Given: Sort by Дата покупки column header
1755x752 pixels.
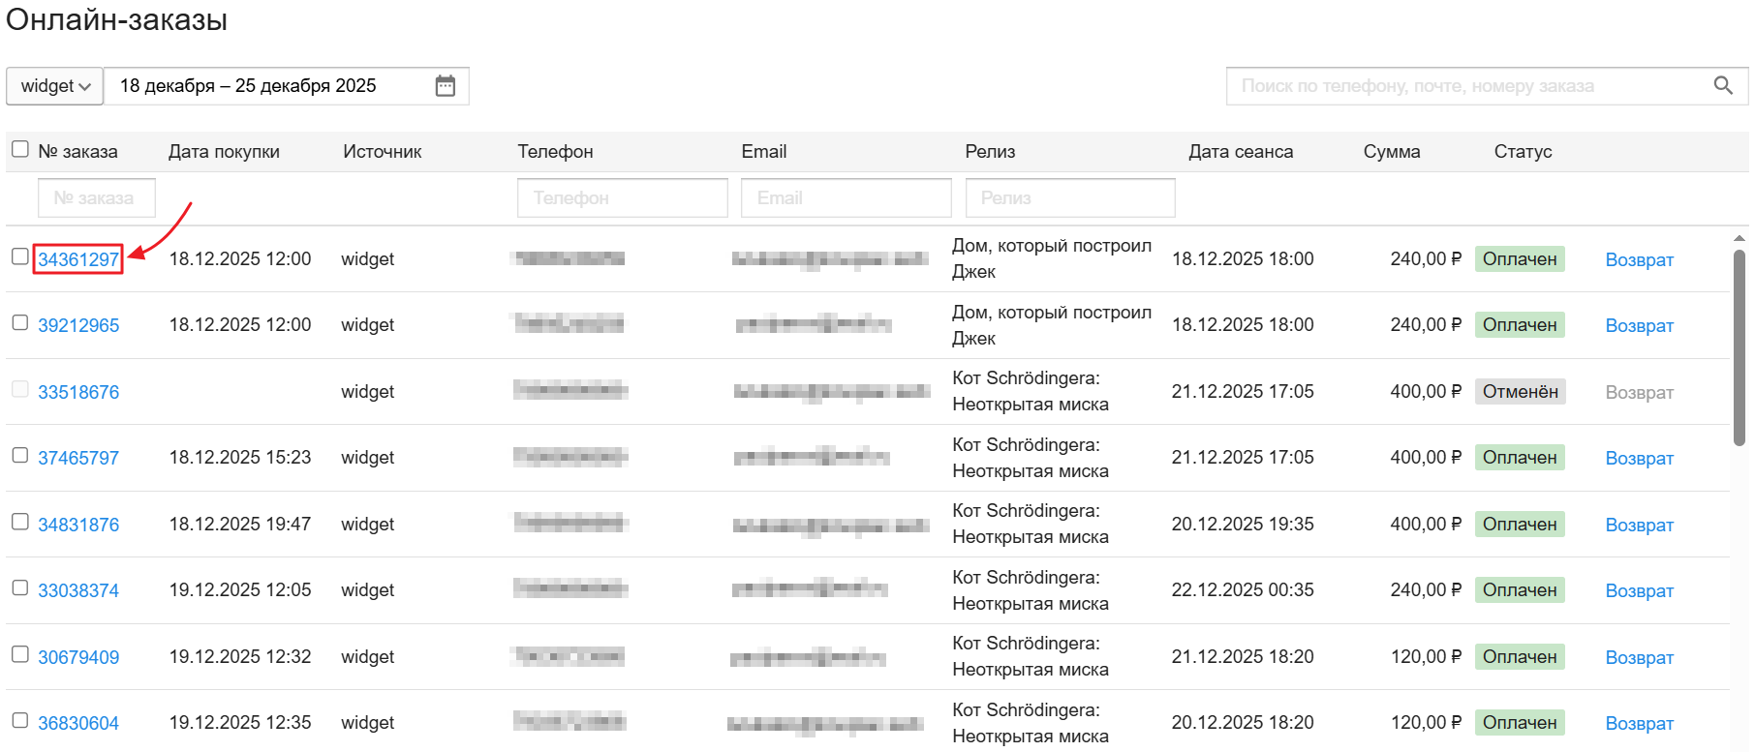Looking at the screenshot, I should coord(224,152).
